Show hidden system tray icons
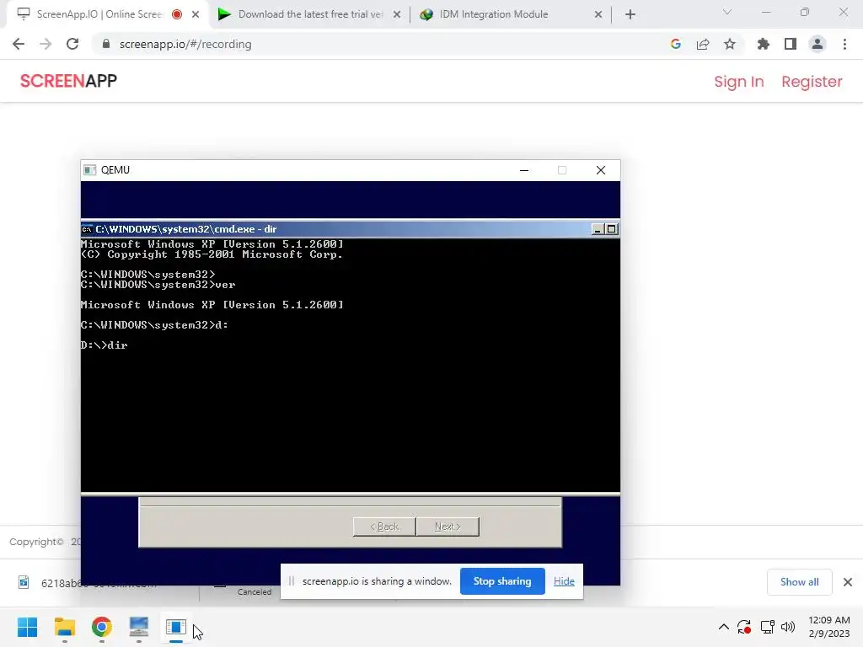Image resolution: width=863 pixels, height=647 pixels. [x=724, y=627]
